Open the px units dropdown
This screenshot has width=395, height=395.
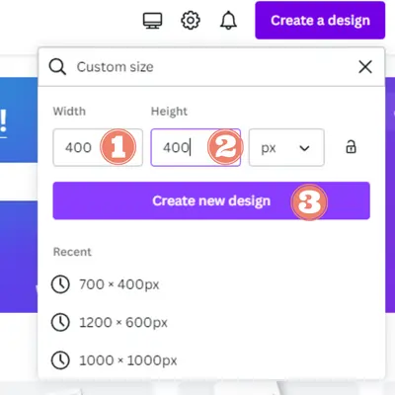[x=286, y=147]
